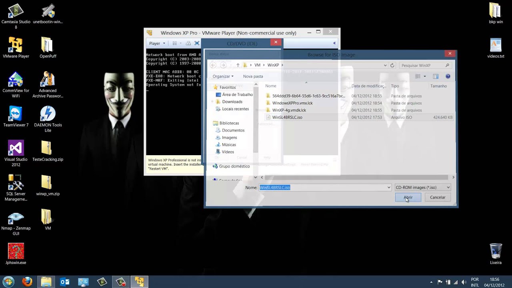Expand the Nome filename combo box arrow
The image size is (512, 288).
pos(388,187)
